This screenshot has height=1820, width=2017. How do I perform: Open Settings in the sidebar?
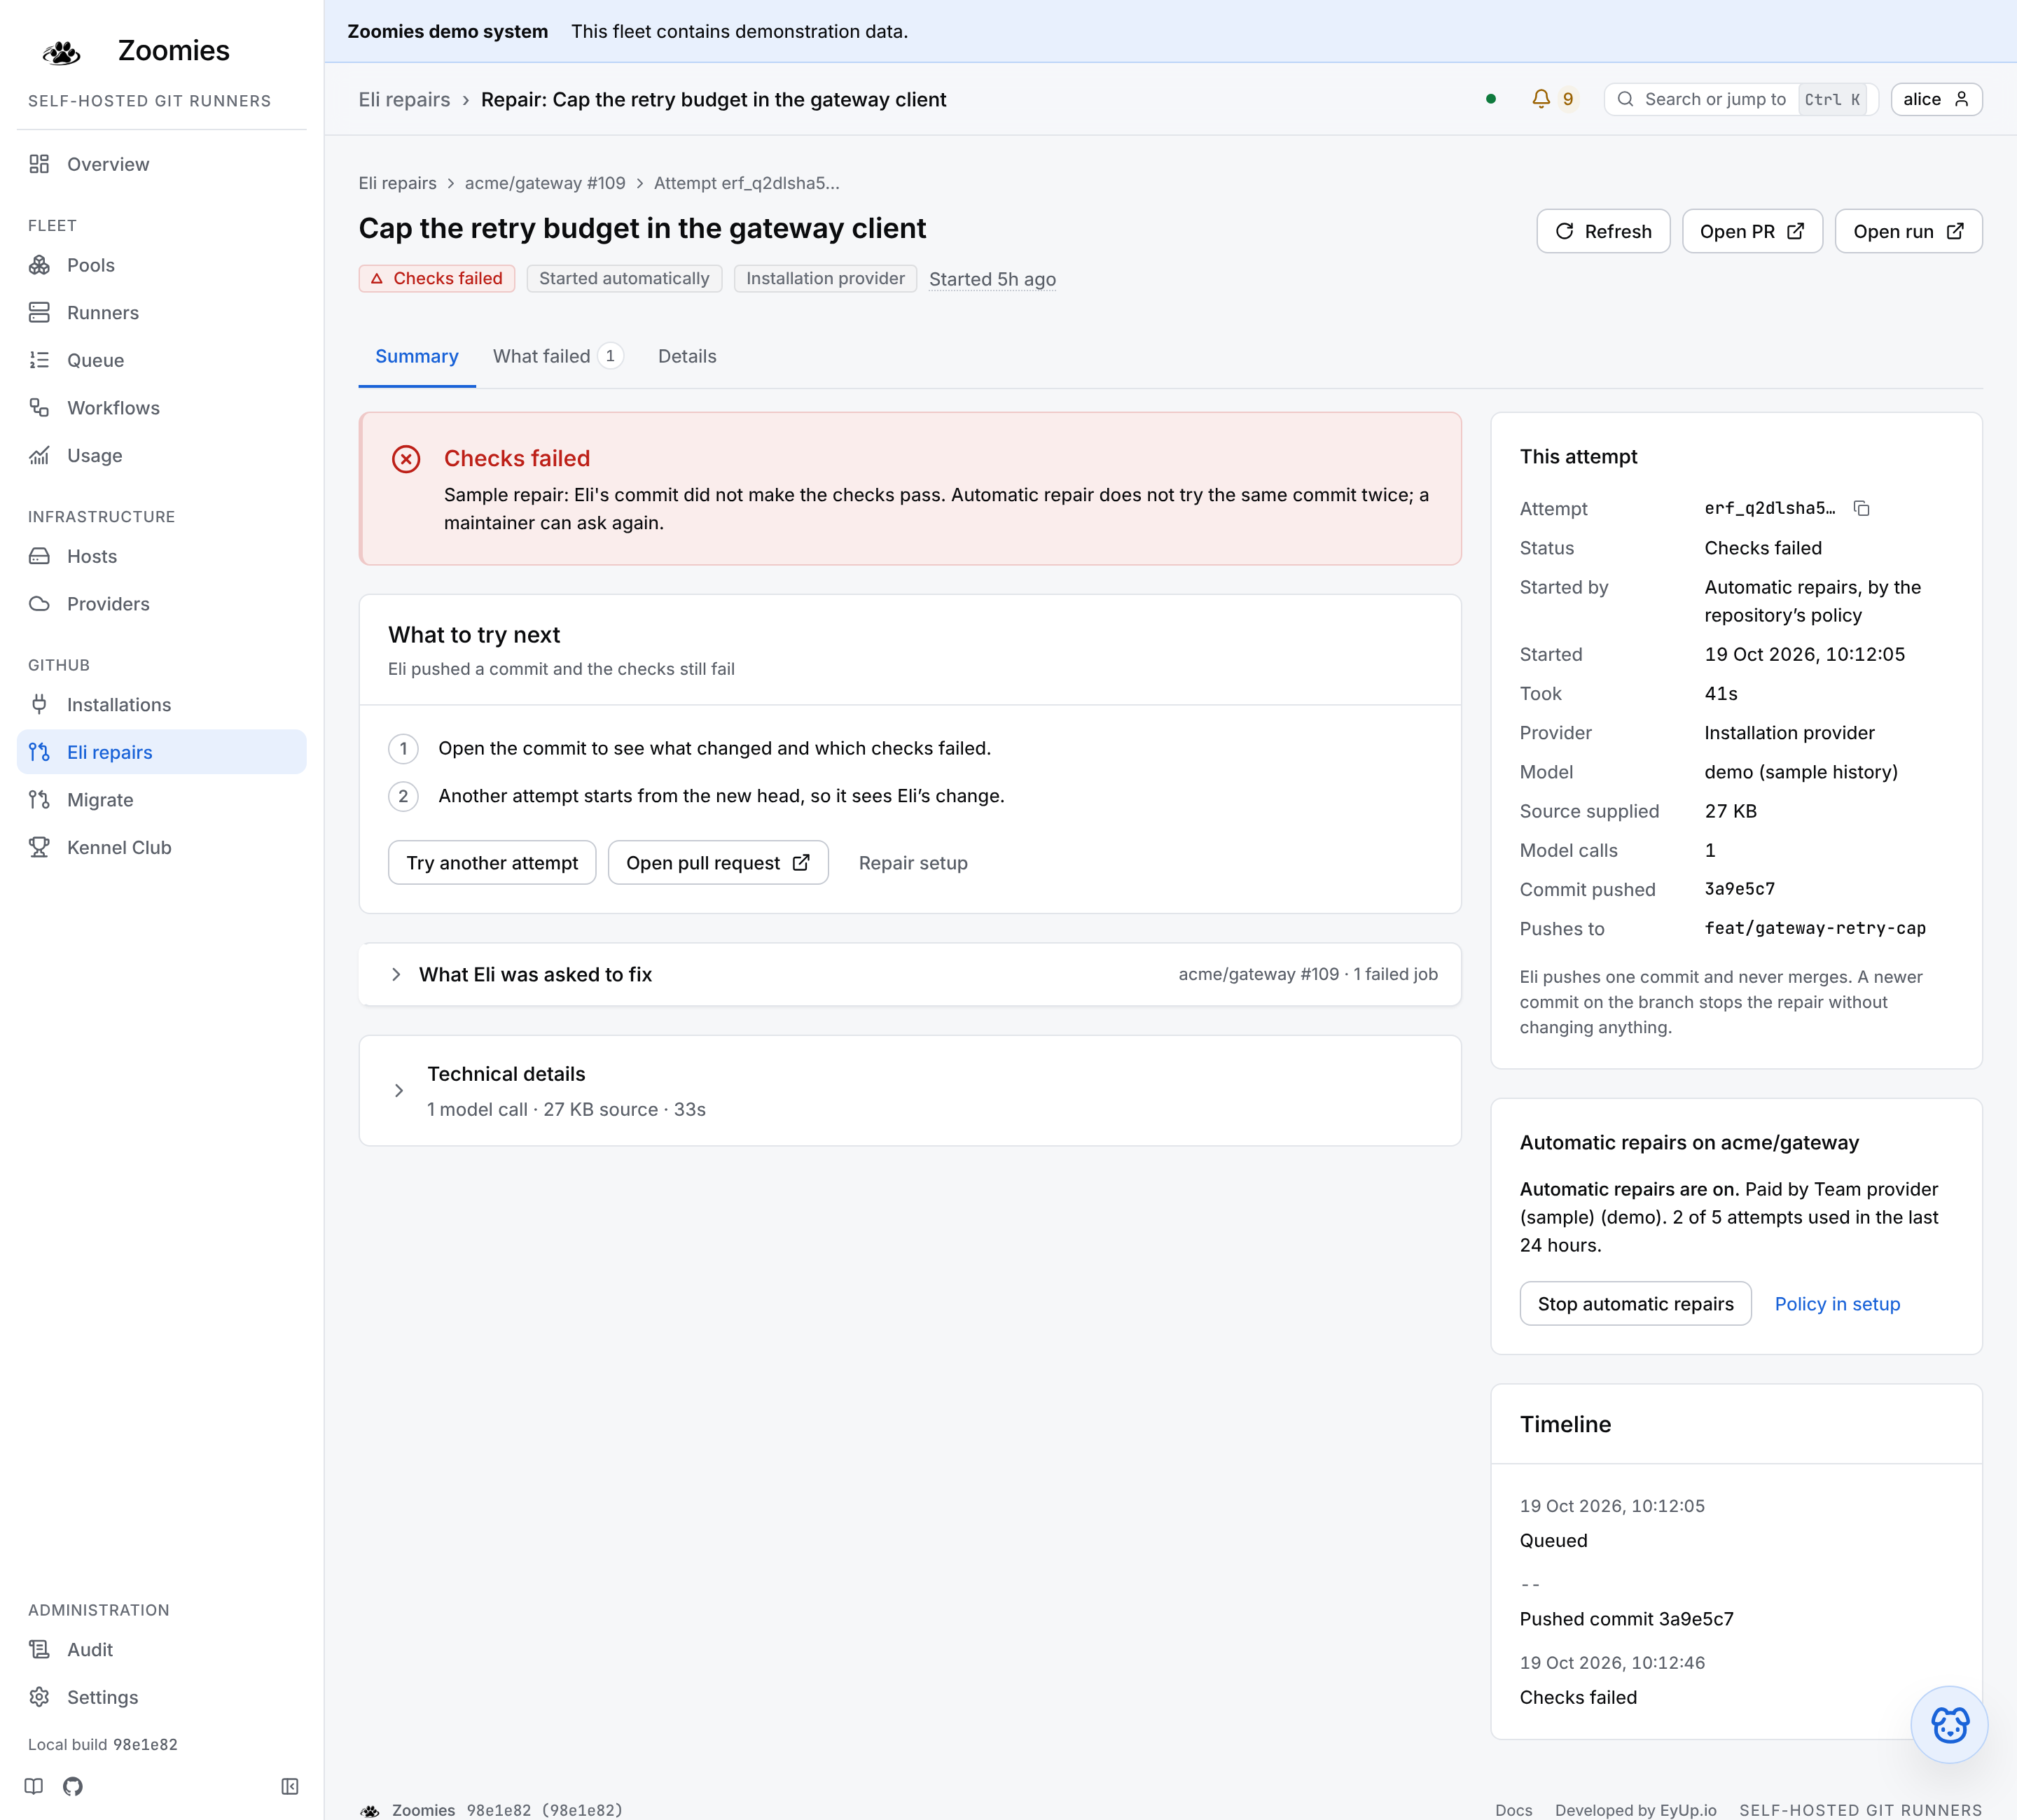(161, 1697)
